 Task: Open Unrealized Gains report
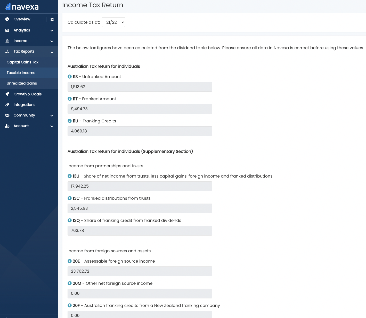(x=22, y=83)
